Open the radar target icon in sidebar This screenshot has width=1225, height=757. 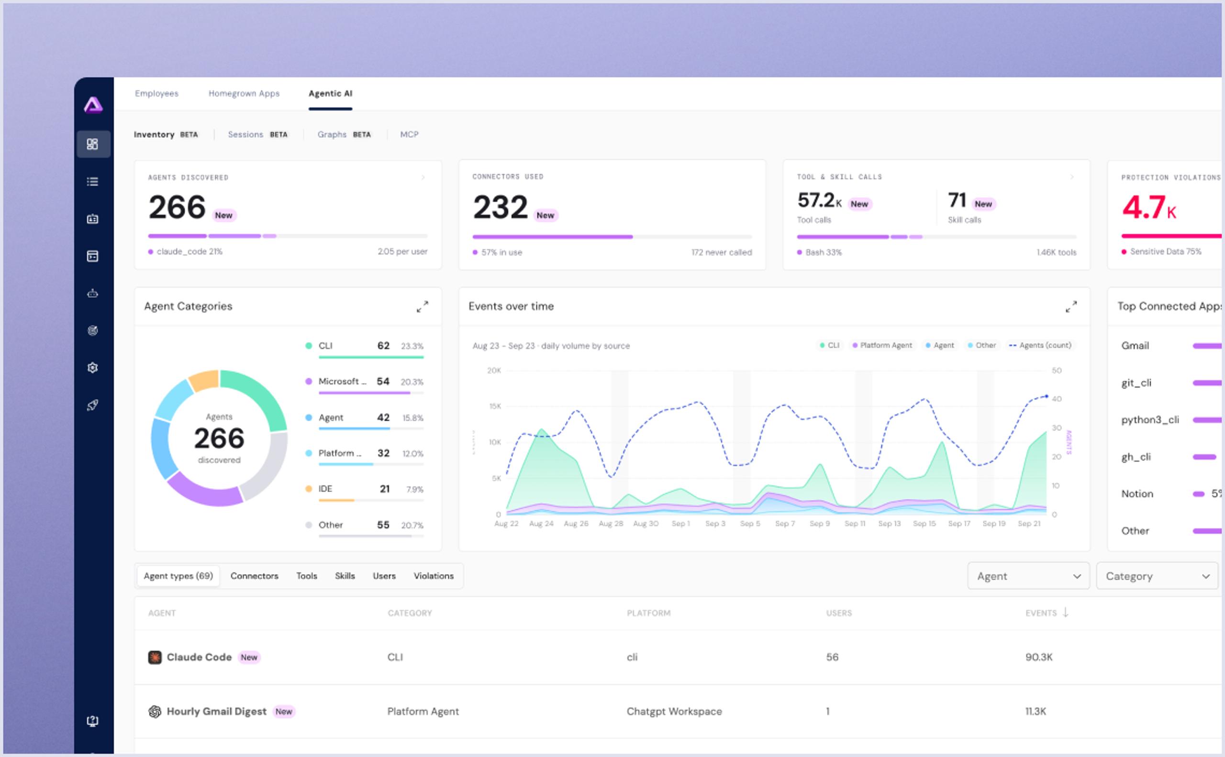[93, 330]
